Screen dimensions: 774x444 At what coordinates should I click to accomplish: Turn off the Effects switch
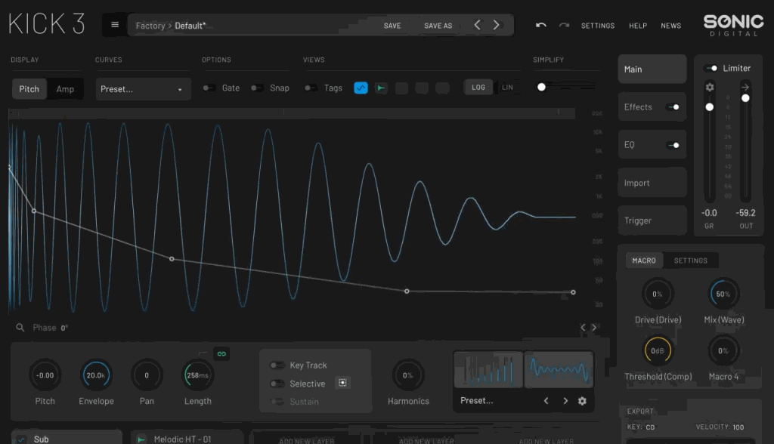673,107
